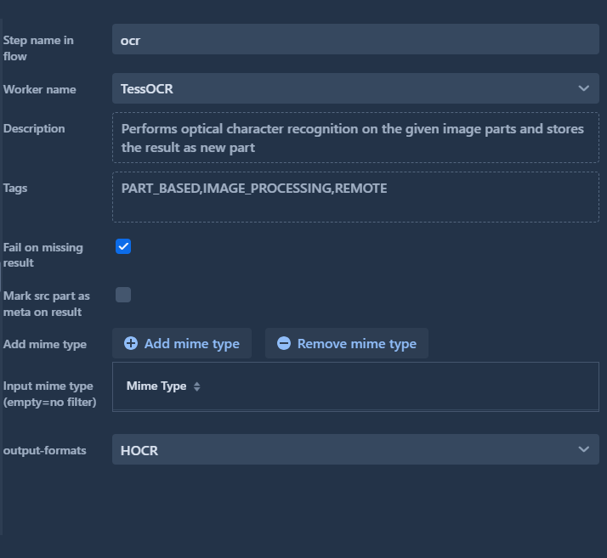Click the 'Fail on missing result' label
This screenshot has width=607, height=558.
pos(43,255)
